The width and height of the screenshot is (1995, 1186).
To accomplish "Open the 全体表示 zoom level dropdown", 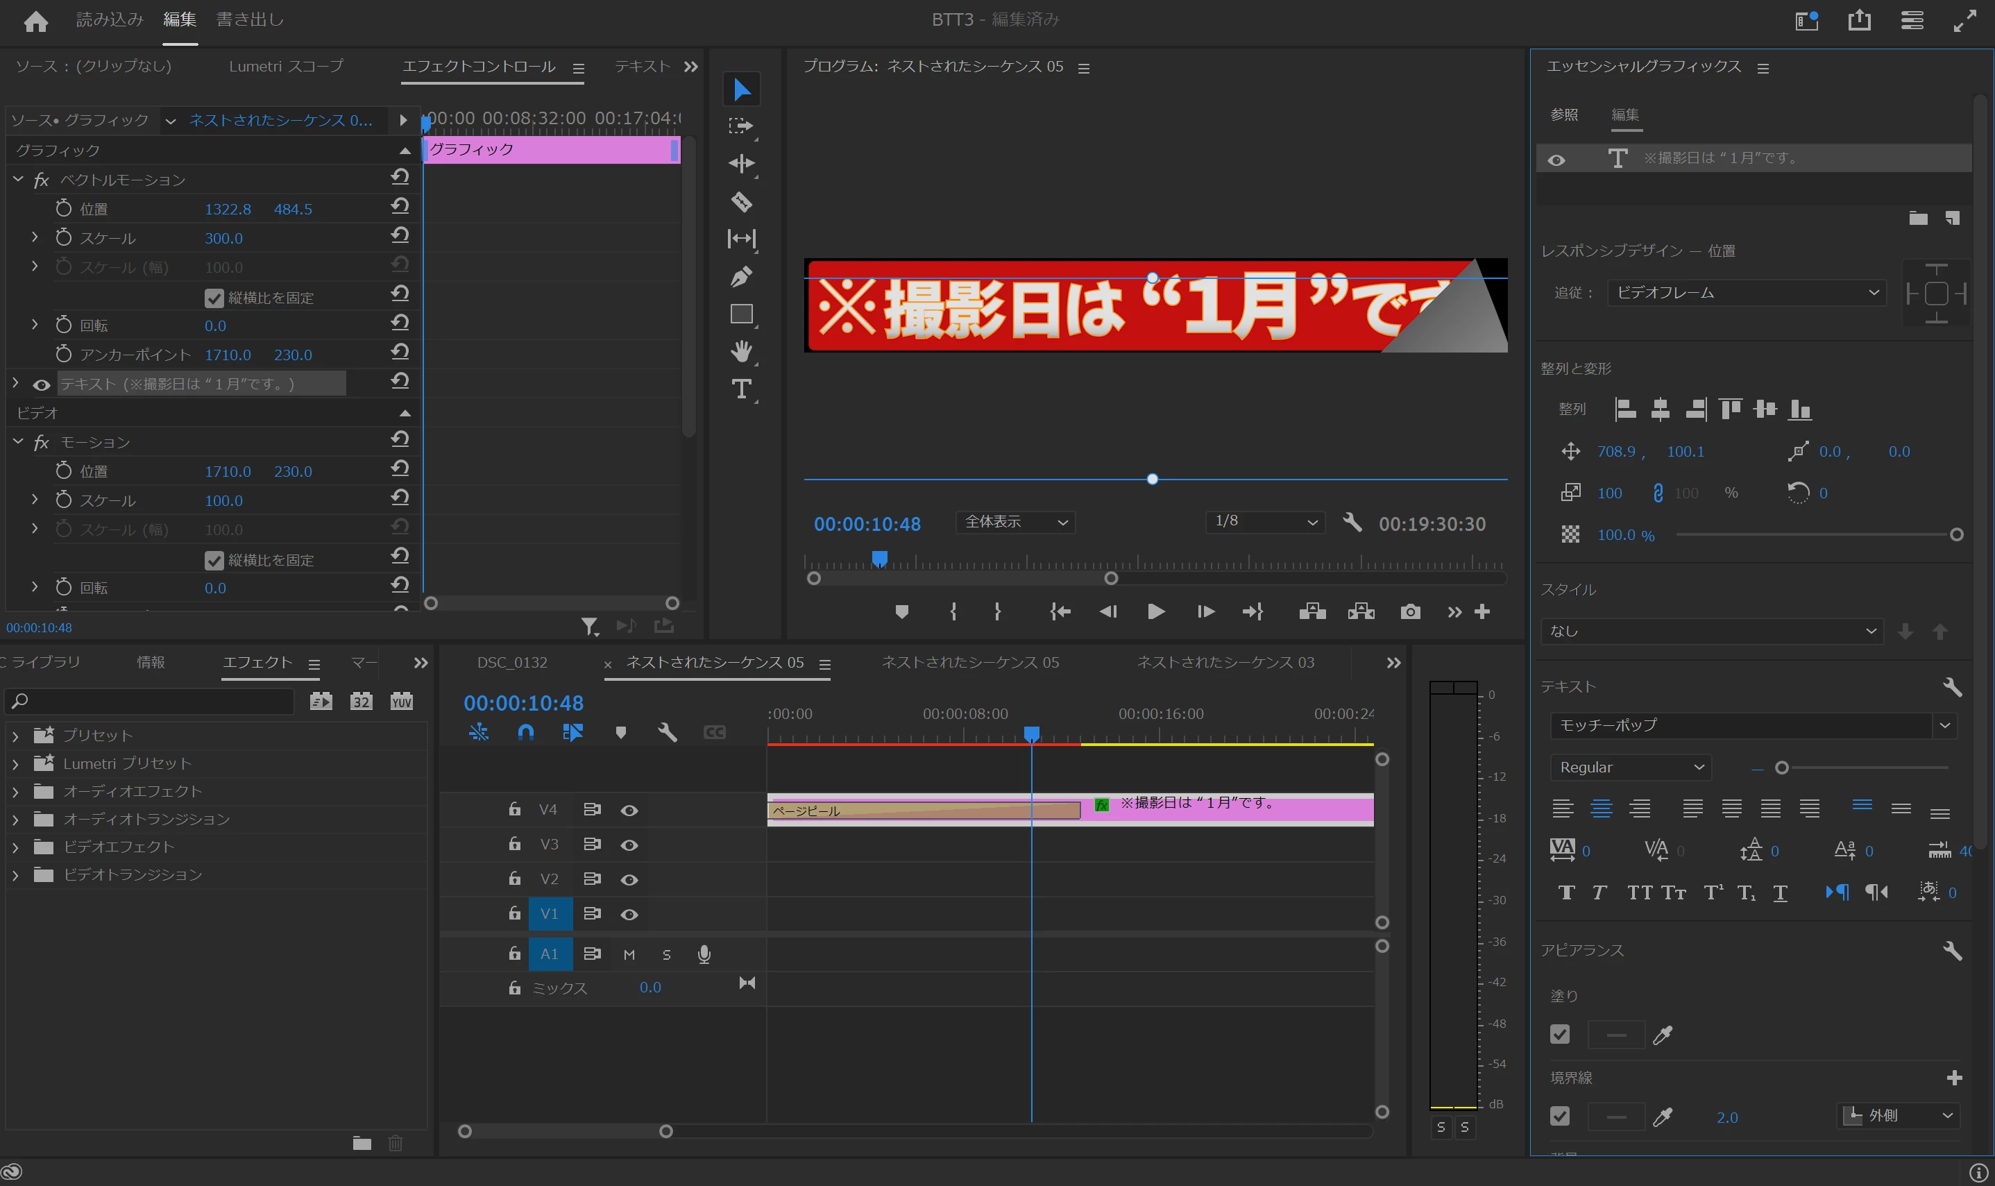I will coord(1015,522).
